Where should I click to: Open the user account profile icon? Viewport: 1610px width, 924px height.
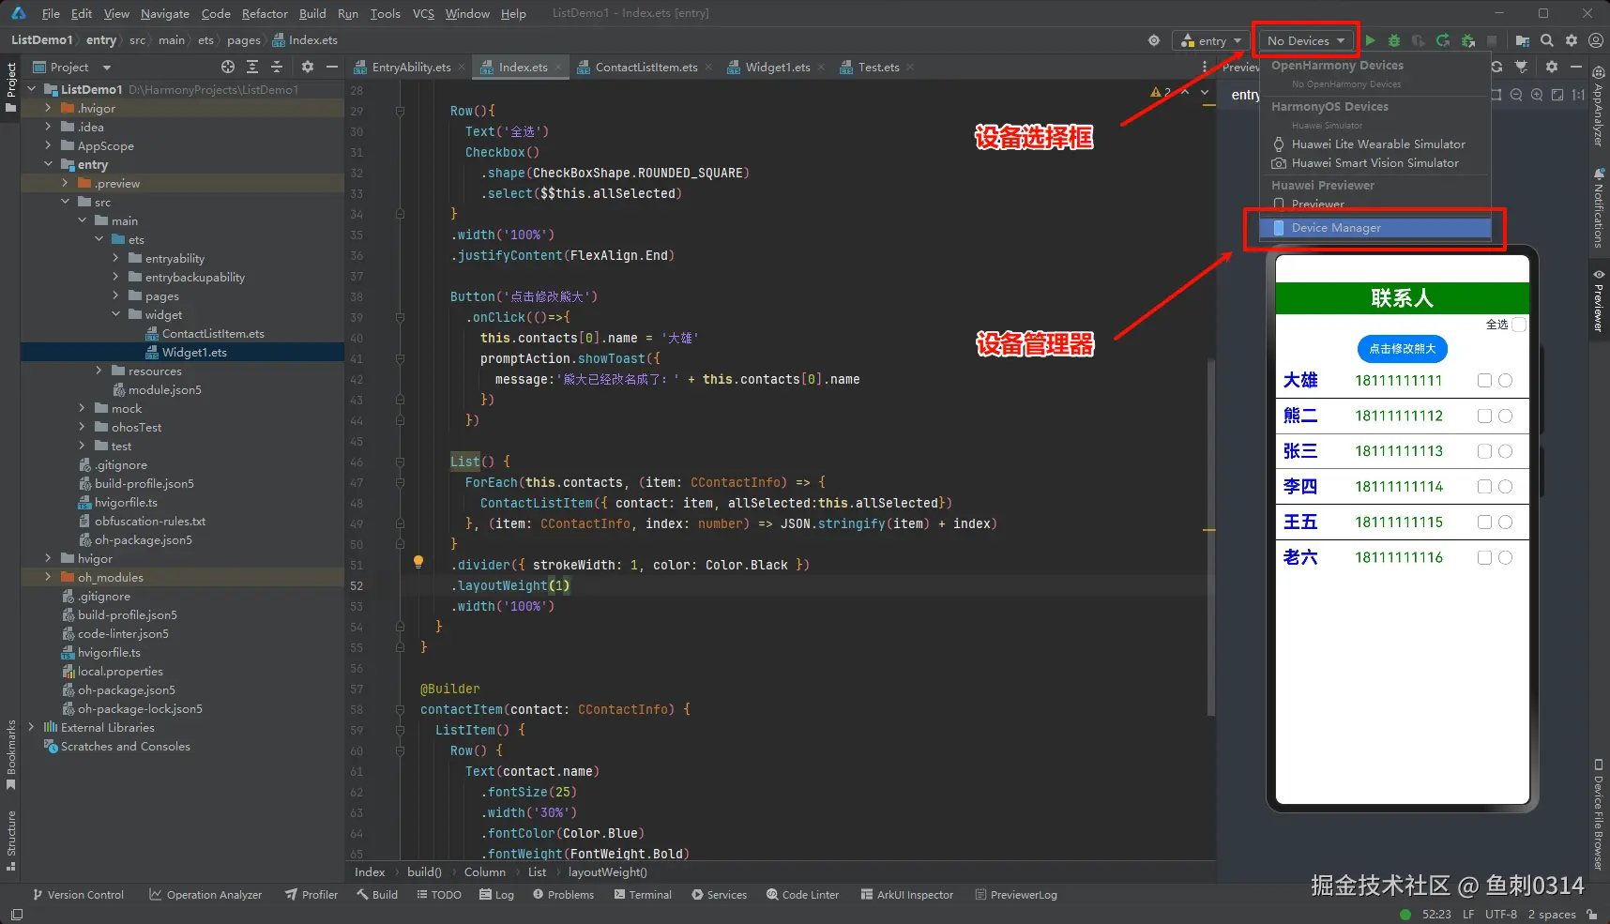coord(1595,40)
